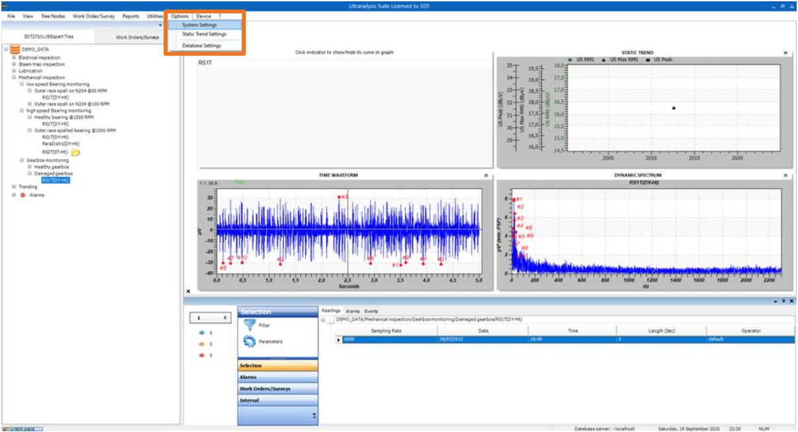Click the DEMO_DATA database icon
This screenshot has width=798, height=432.
click(13, 49)
